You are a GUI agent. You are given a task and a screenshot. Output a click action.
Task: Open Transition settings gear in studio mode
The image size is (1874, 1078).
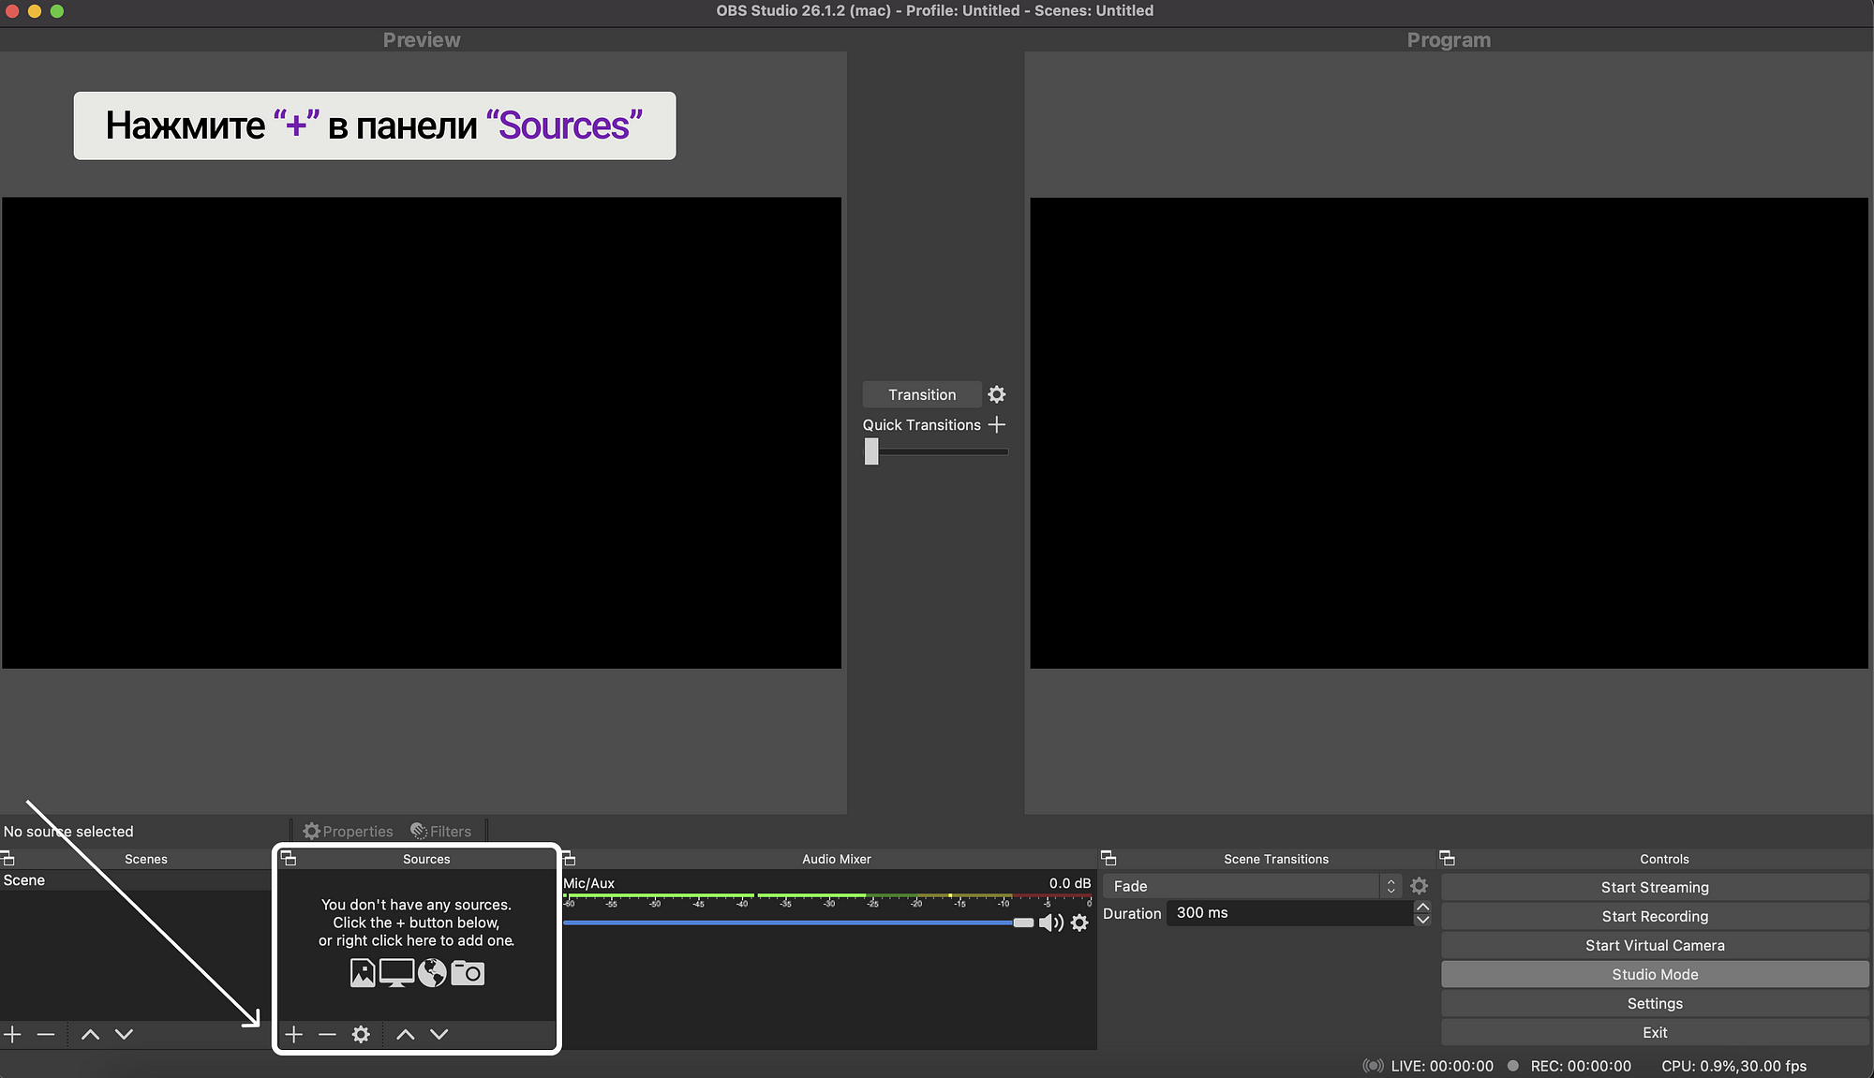[997, 394]
